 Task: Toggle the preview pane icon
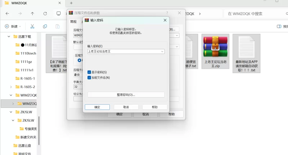click(x=279, y=26)
